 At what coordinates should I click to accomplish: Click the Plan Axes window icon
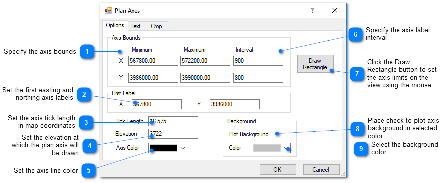pyautogui.click(x=108, y=10)
